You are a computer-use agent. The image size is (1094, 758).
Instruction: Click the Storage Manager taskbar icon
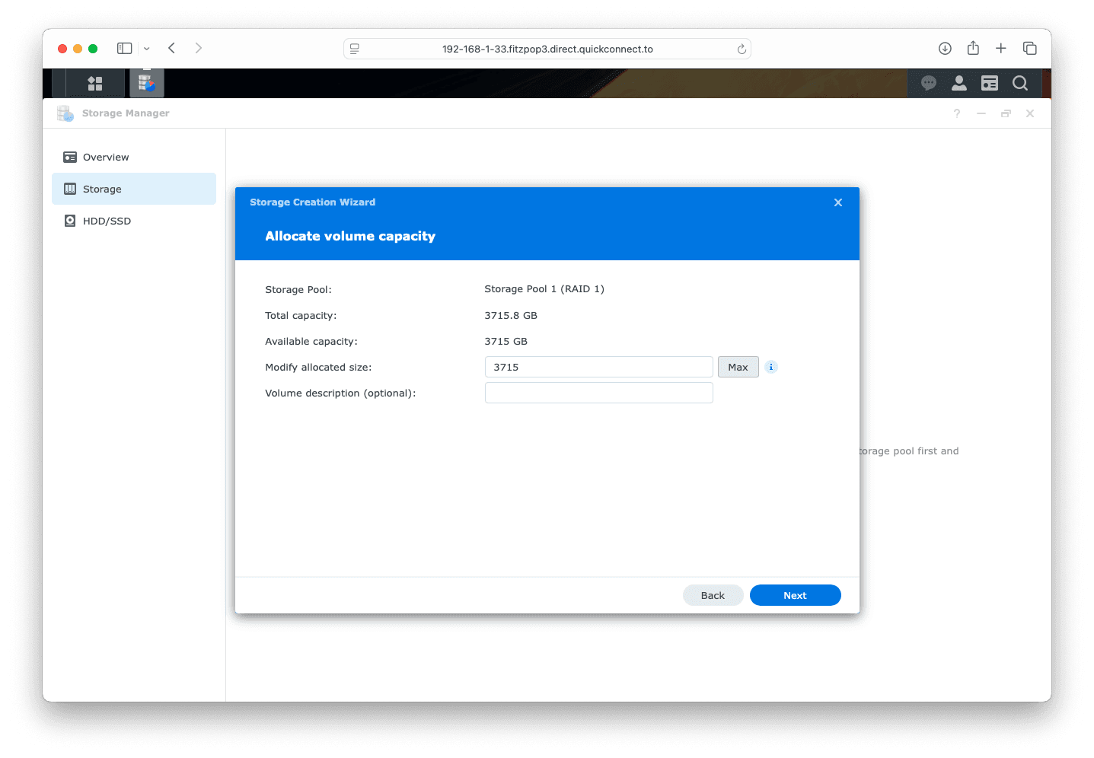[146, 84]
